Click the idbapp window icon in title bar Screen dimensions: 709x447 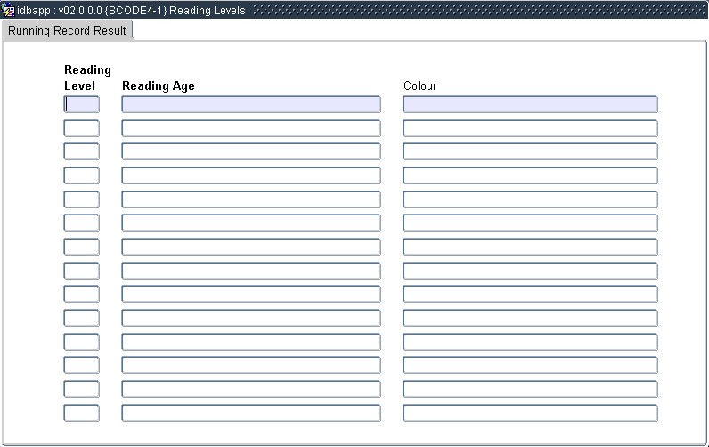click(x=9, y=10)
